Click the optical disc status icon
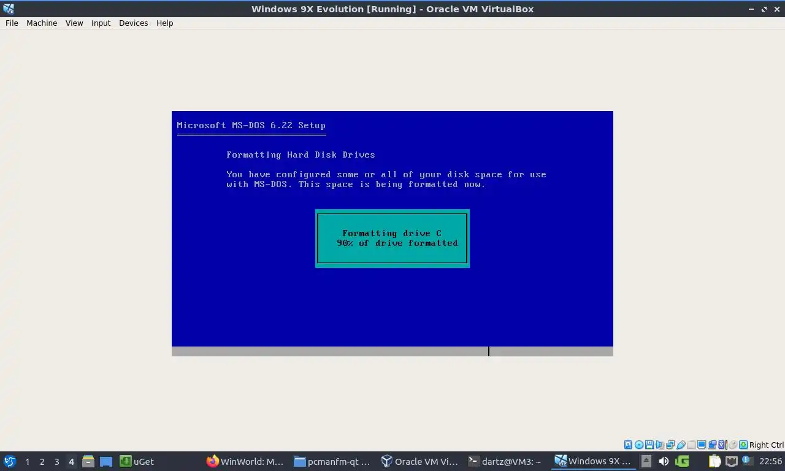785x471 pixels. pyautogui.click(x=639, y=445)
